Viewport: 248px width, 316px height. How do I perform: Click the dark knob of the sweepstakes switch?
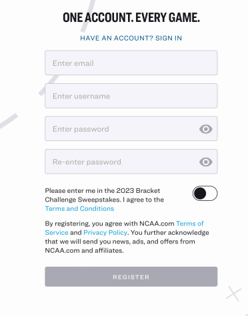200,194
